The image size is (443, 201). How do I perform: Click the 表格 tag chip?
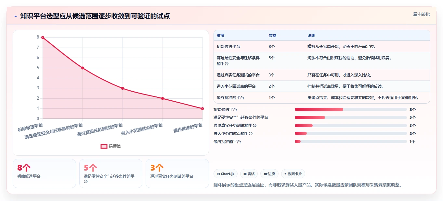point(249,174)
